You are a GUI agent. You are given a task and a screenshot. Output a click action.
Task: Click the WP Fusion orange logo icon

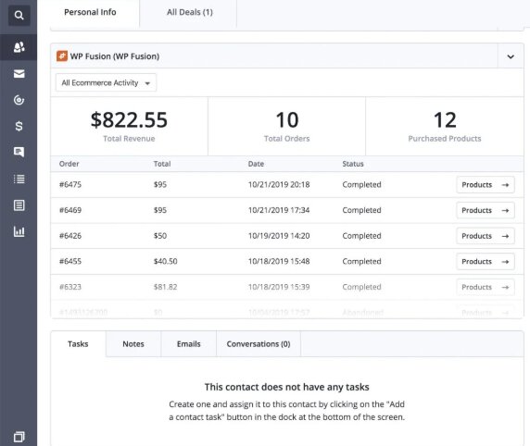coord(62,56)
